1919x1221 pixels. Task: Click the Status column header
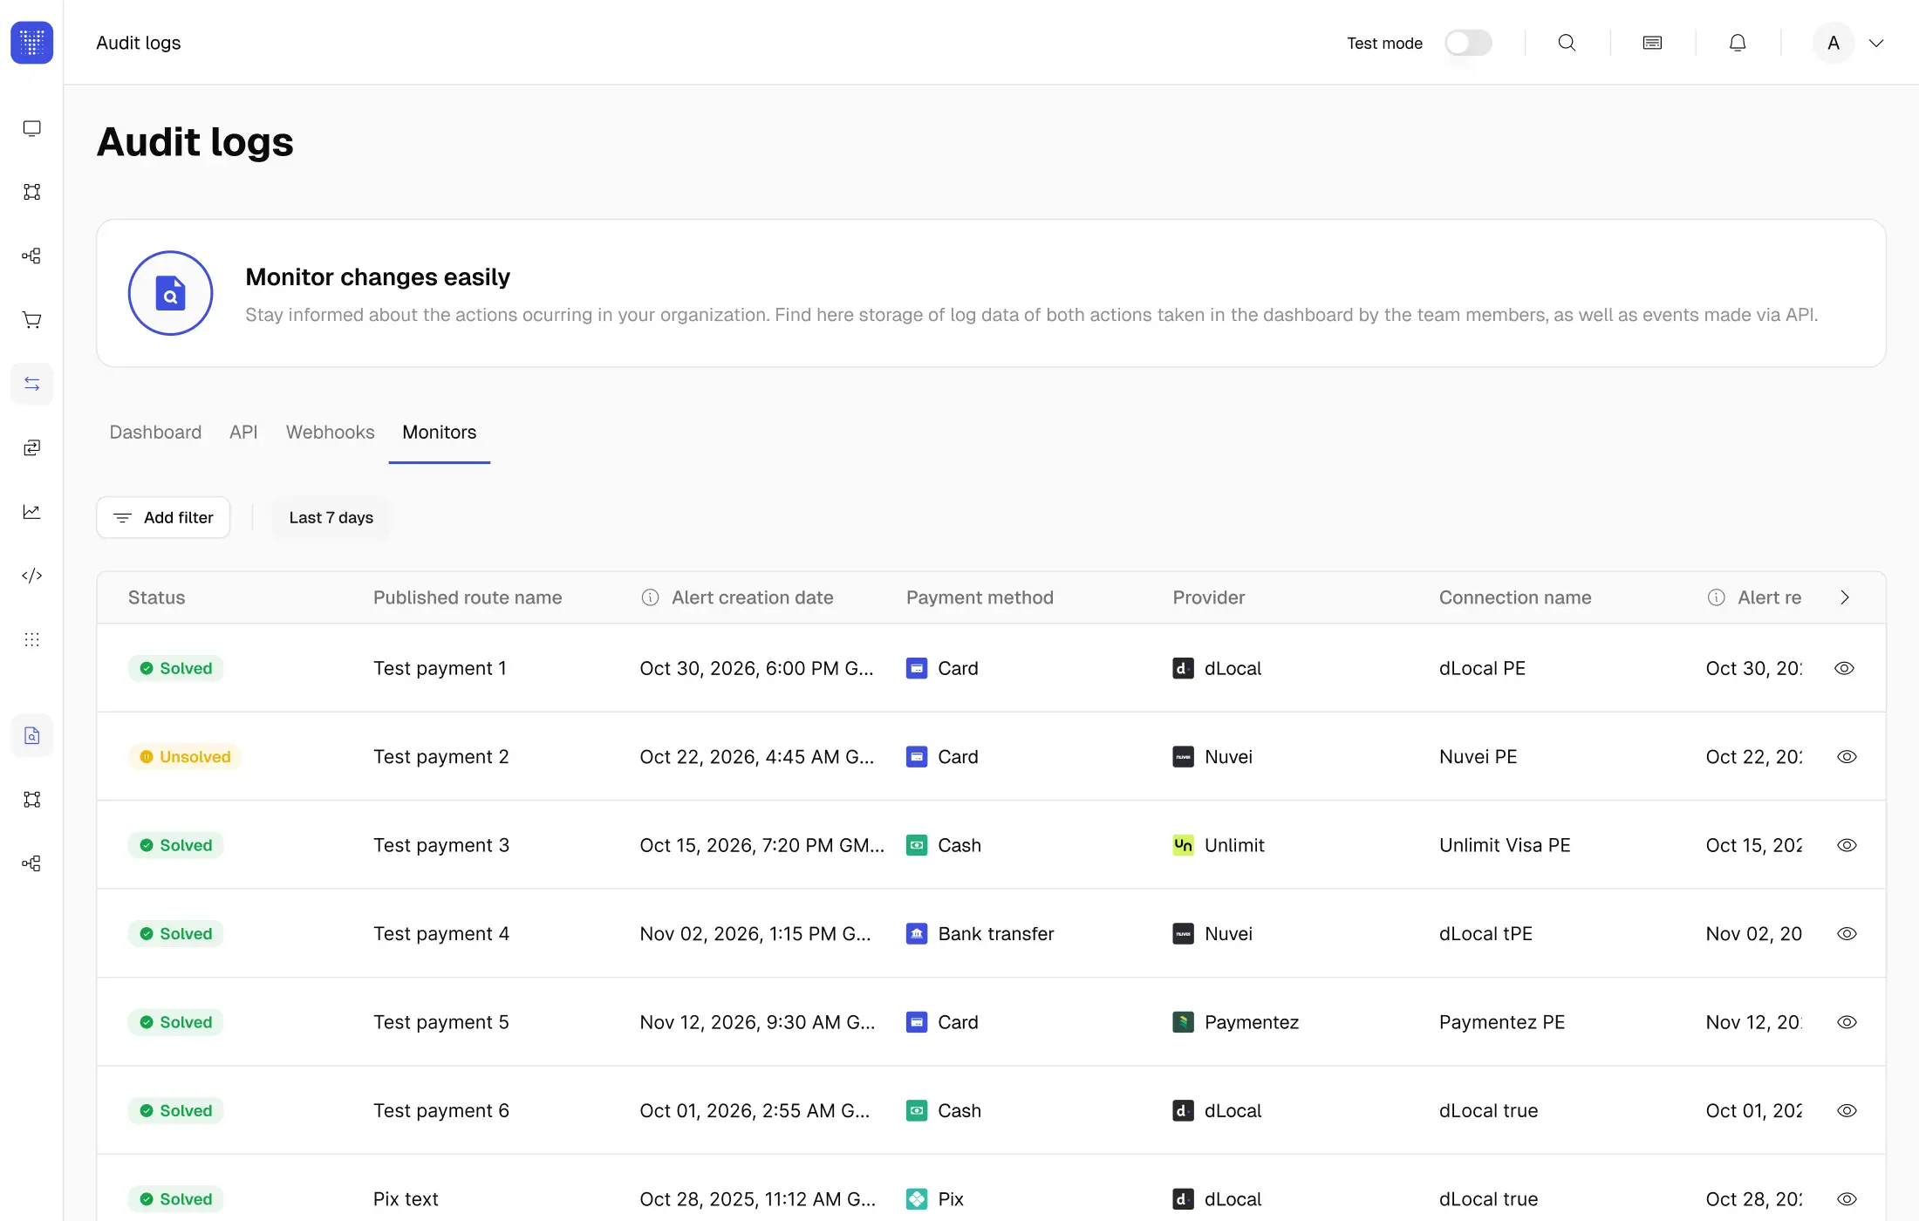pos(156,597)
